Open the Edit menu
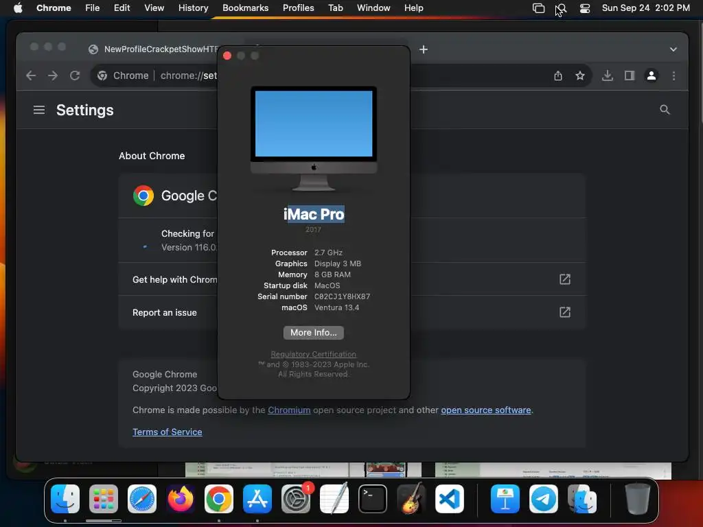This screenshot has width=703, height=527. (122, 8)
